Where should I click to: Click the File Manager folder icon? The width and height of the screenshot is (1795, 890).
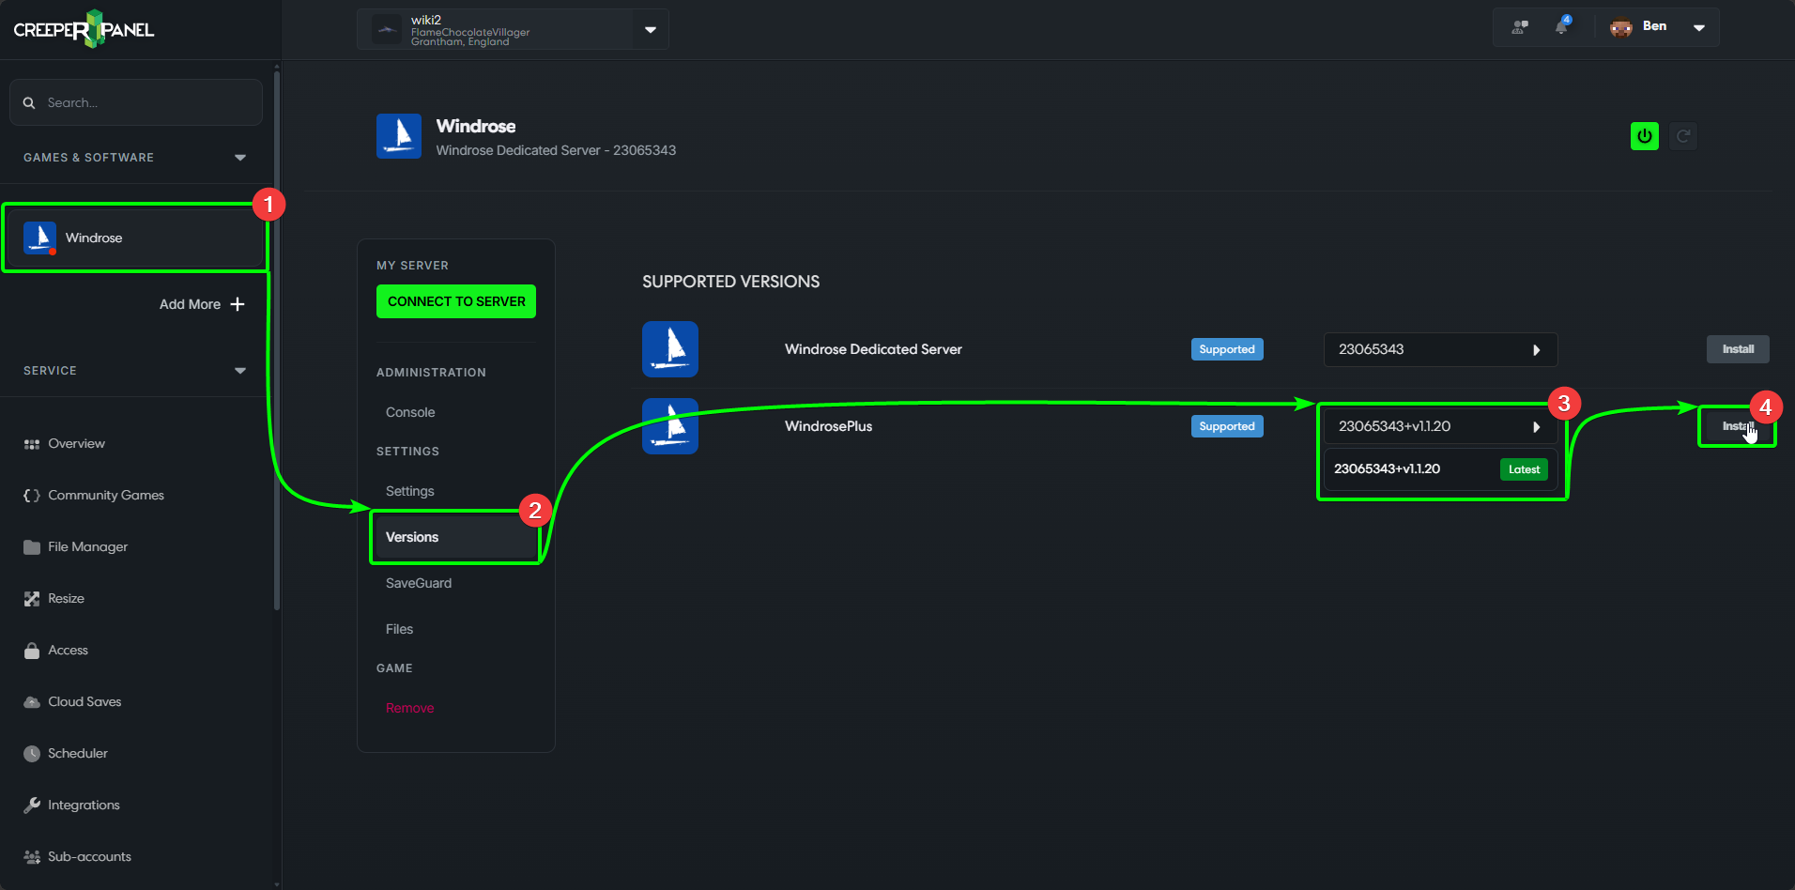(x=32, y=547)
